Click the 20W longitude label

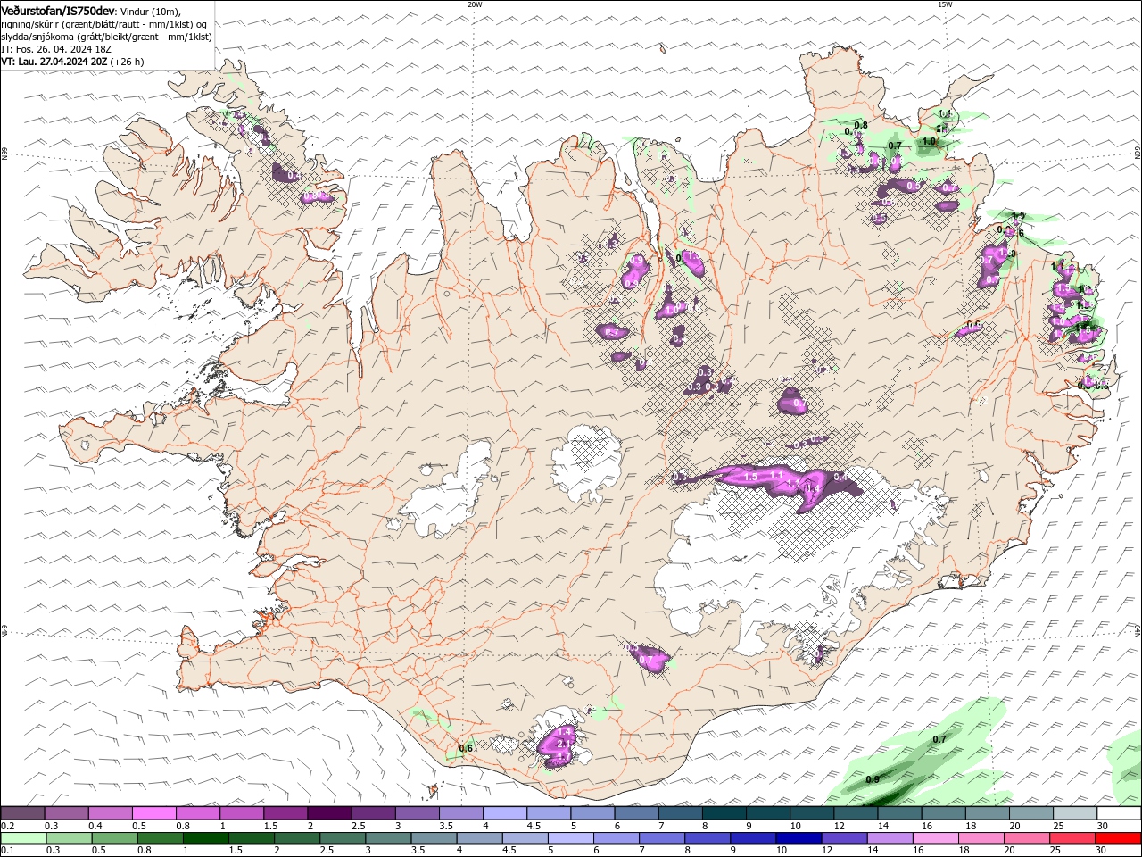475,4
